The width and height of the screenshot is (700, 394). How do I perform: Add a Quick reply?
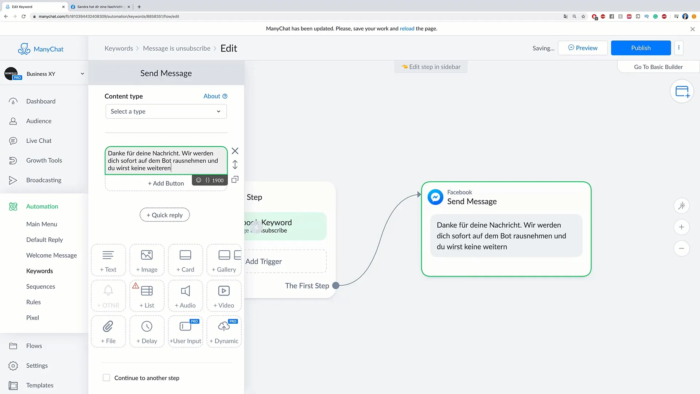point(164,215)
